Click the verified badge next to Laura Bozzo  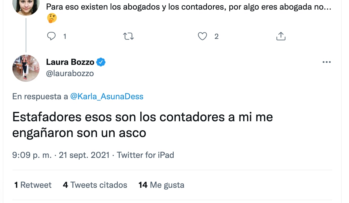(101, 62)
